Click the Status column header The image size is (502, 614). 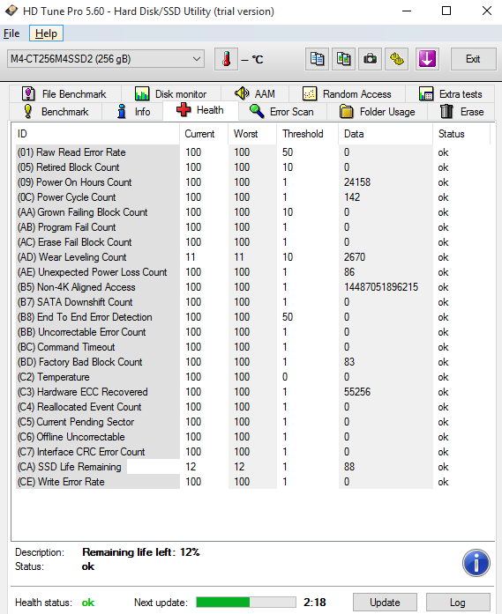[x=461, y=134]
